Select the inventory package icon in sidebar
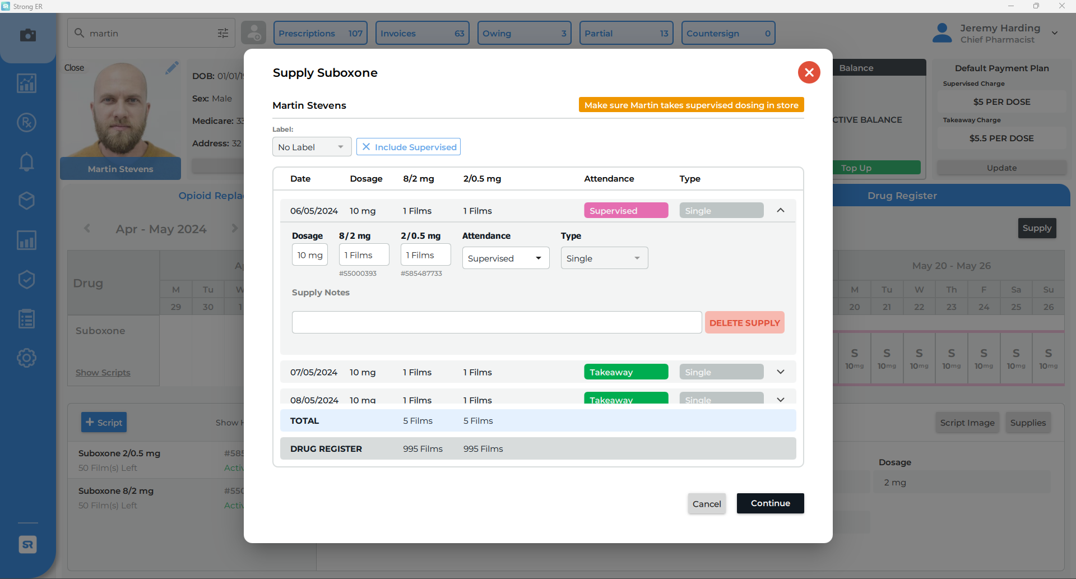Screen dimensions: 1076x579 [26, 201]
